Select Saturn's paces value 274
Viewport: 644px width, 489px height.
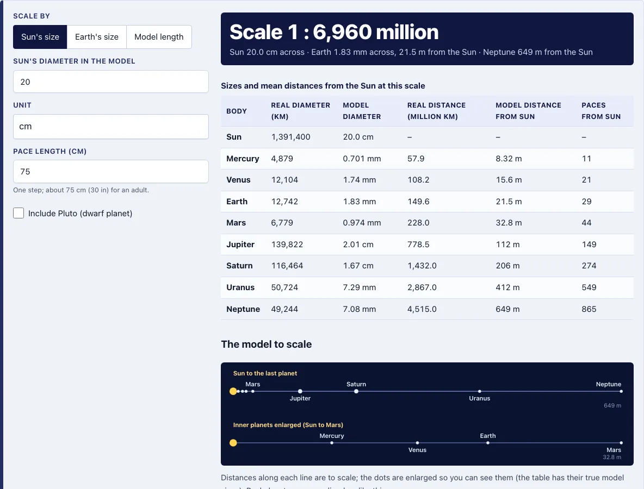589,266
